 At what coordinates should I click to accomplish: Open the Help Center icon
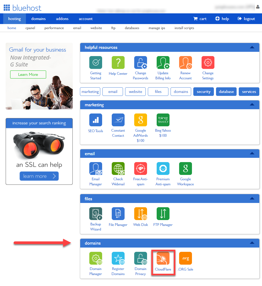(x=118, y=62)
